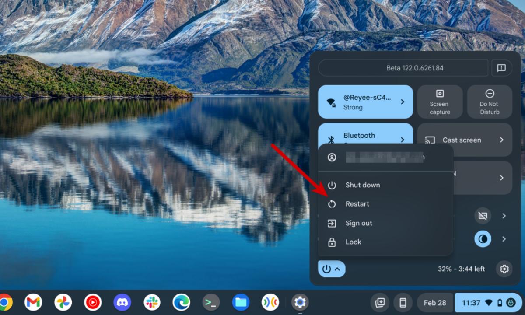Screen dimensions: 525x315
Task: Toggle the blocked display quick setting
Action: (x=482, y=216)
